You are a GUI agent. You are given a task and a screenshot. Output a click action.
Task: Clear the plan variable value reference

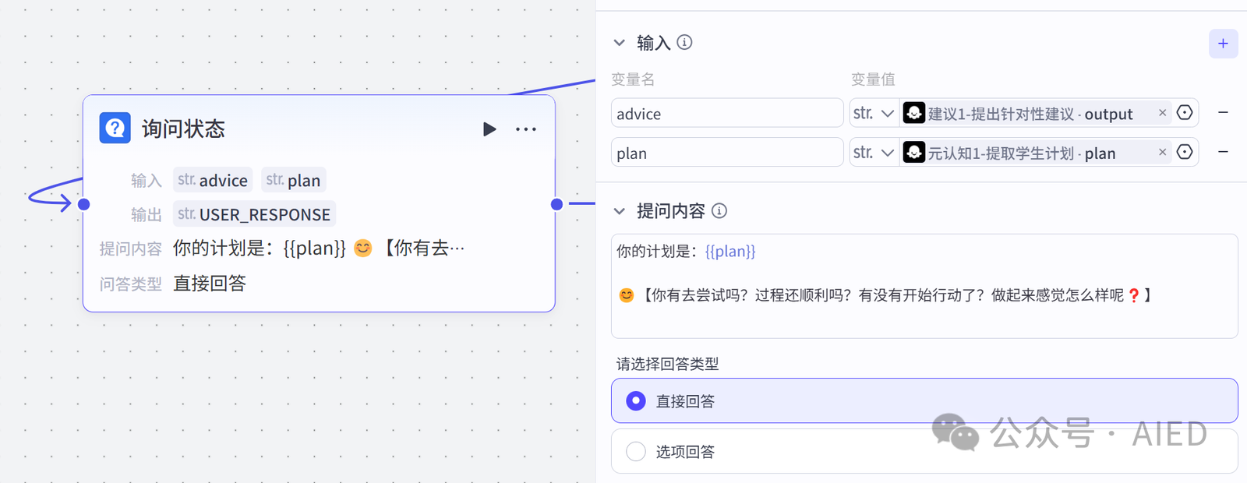1162,152
